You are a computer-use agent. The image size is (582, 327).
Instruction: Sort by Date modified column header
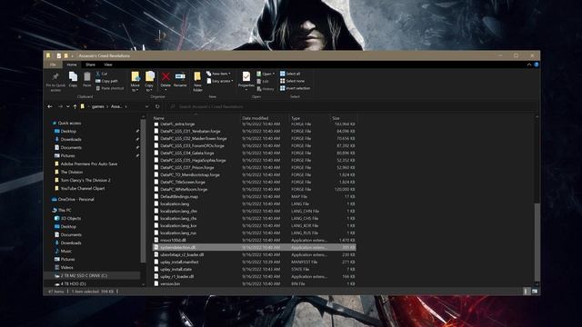(x=255, y=118)
